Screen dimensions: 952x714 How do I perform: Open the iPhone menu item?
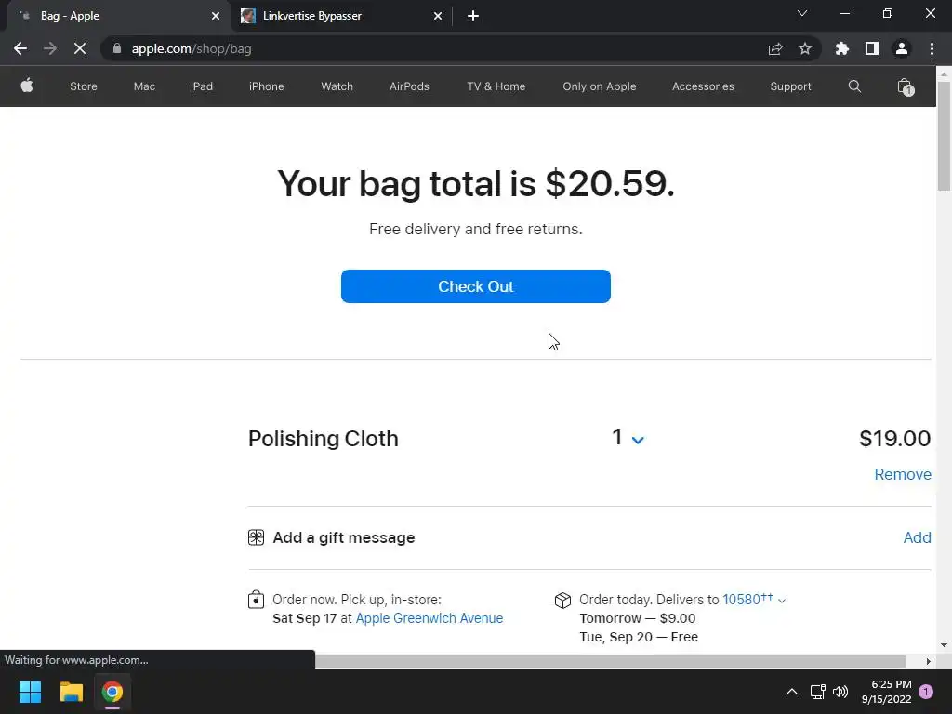click(x=267, y=86)
